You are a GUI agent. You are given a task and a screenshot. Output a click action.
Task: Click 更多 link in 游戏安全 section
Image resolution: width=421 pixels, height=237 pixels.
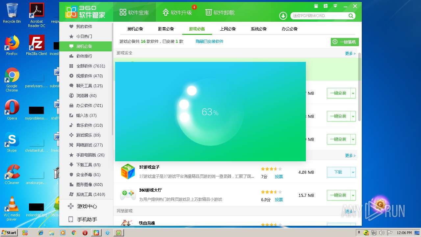coord(350,53)
